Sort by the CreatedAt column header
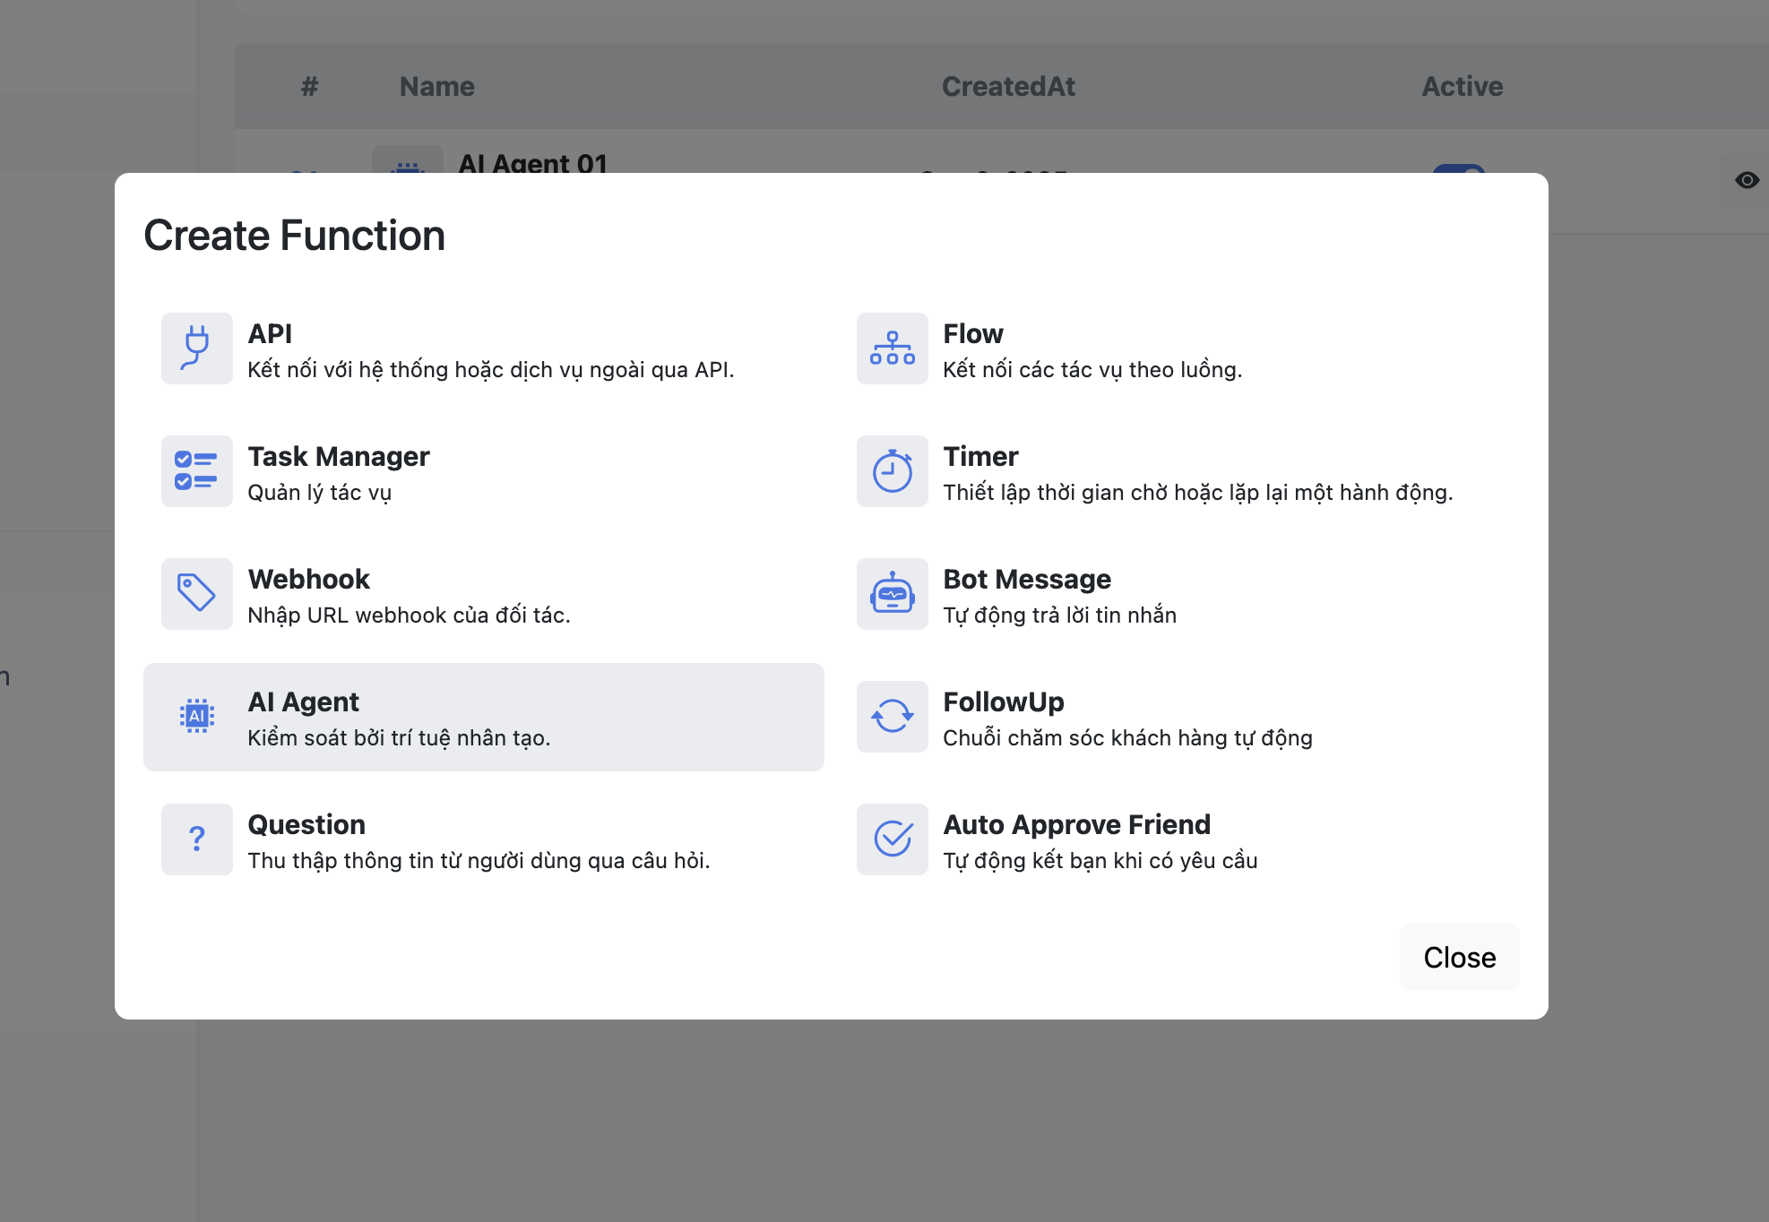Image resolution: width=1769 pixels, height=1222 pixels. coord(1008,86)
